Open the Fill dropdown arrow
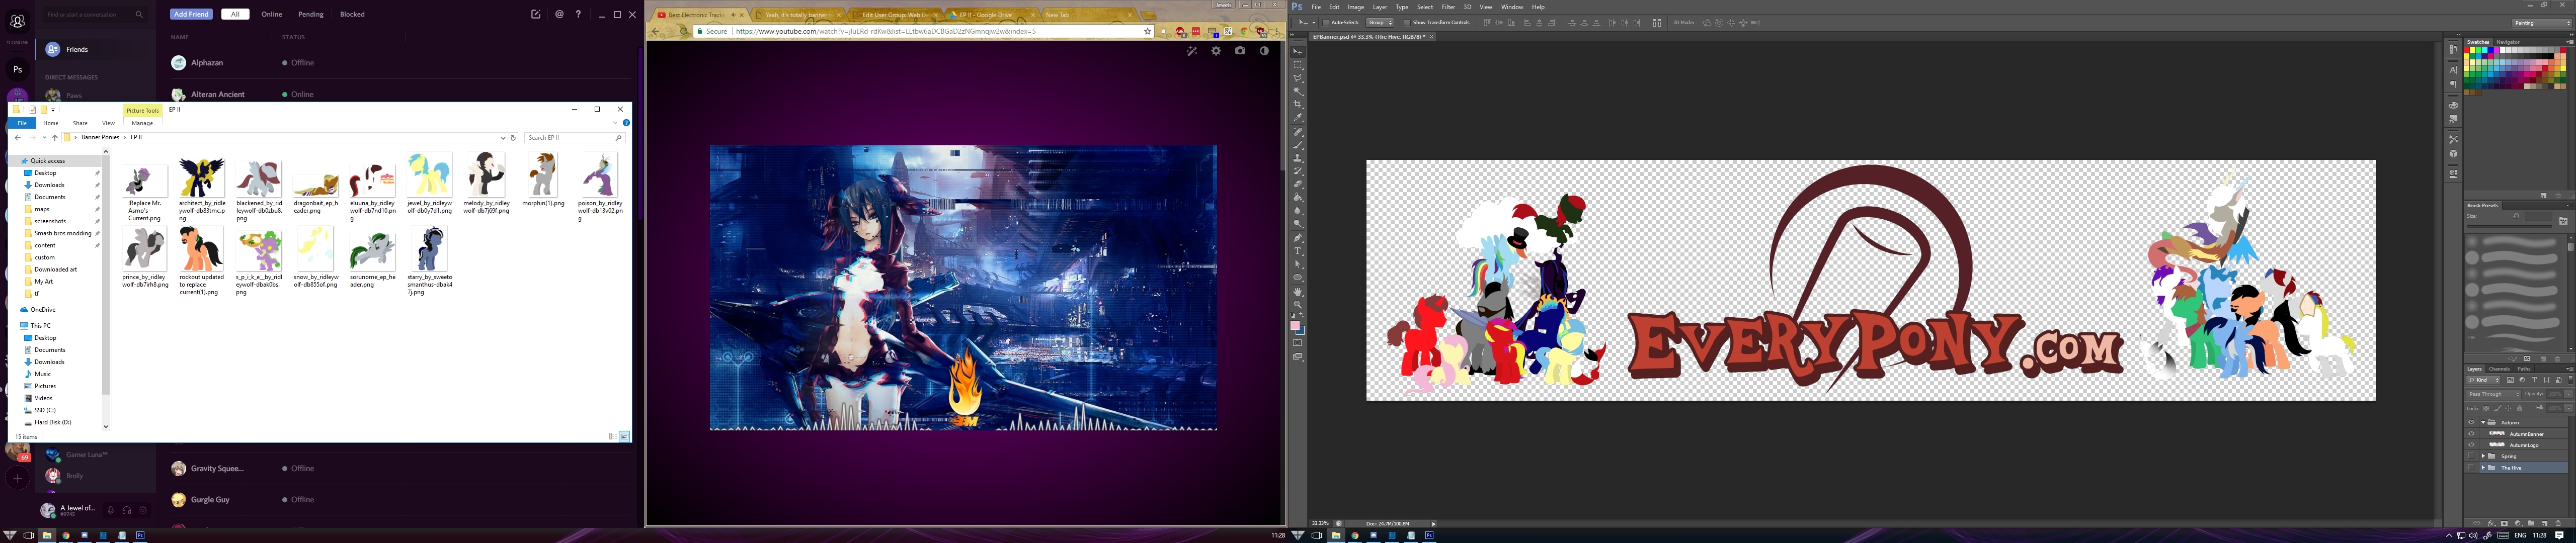The height and width of the screenshot is (543, 2576). (x=2569, y=408)
